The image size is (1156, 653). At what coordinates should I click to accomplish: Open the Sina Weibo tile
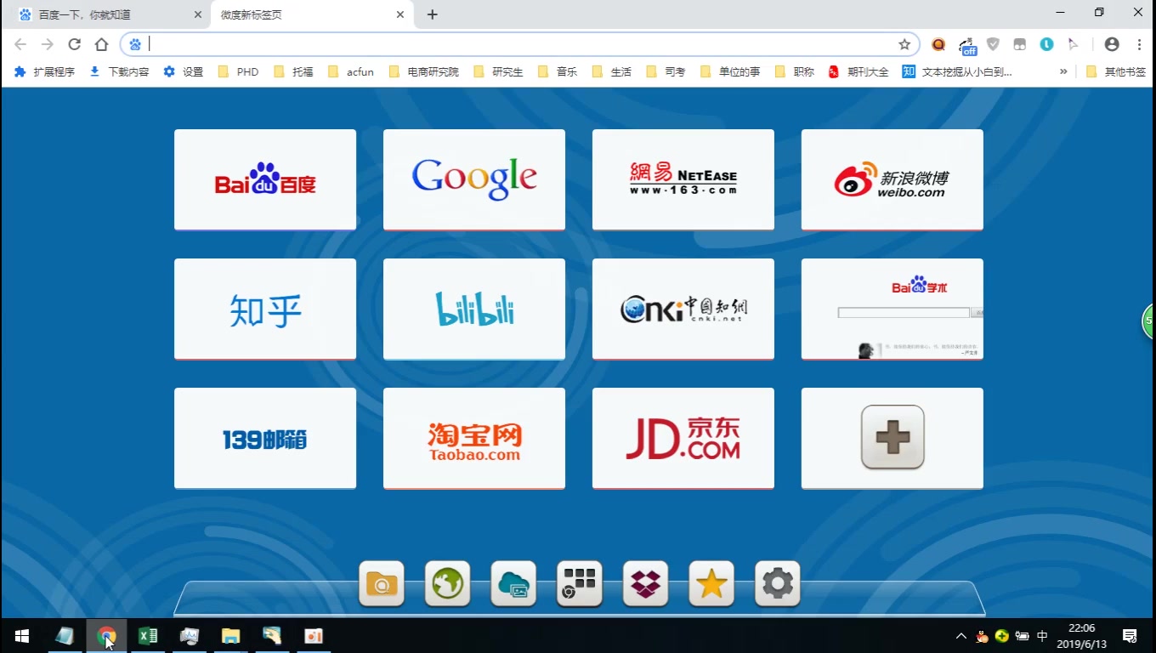pyautogui.click(x=892, y=179)
